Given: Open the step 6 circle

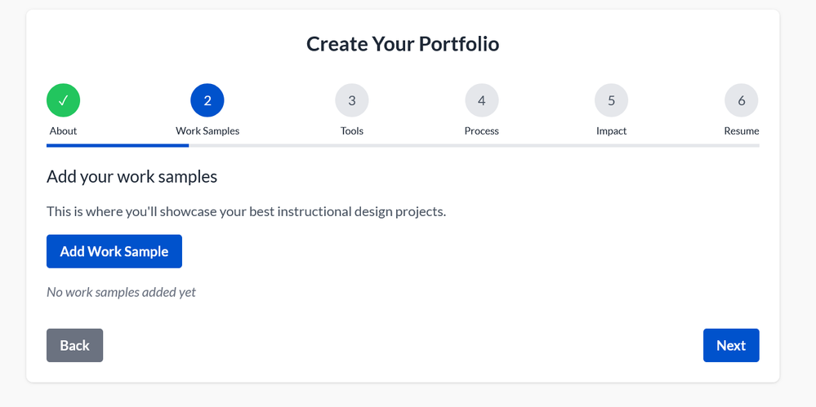Looking at the screenshot, I should (741, 101).
